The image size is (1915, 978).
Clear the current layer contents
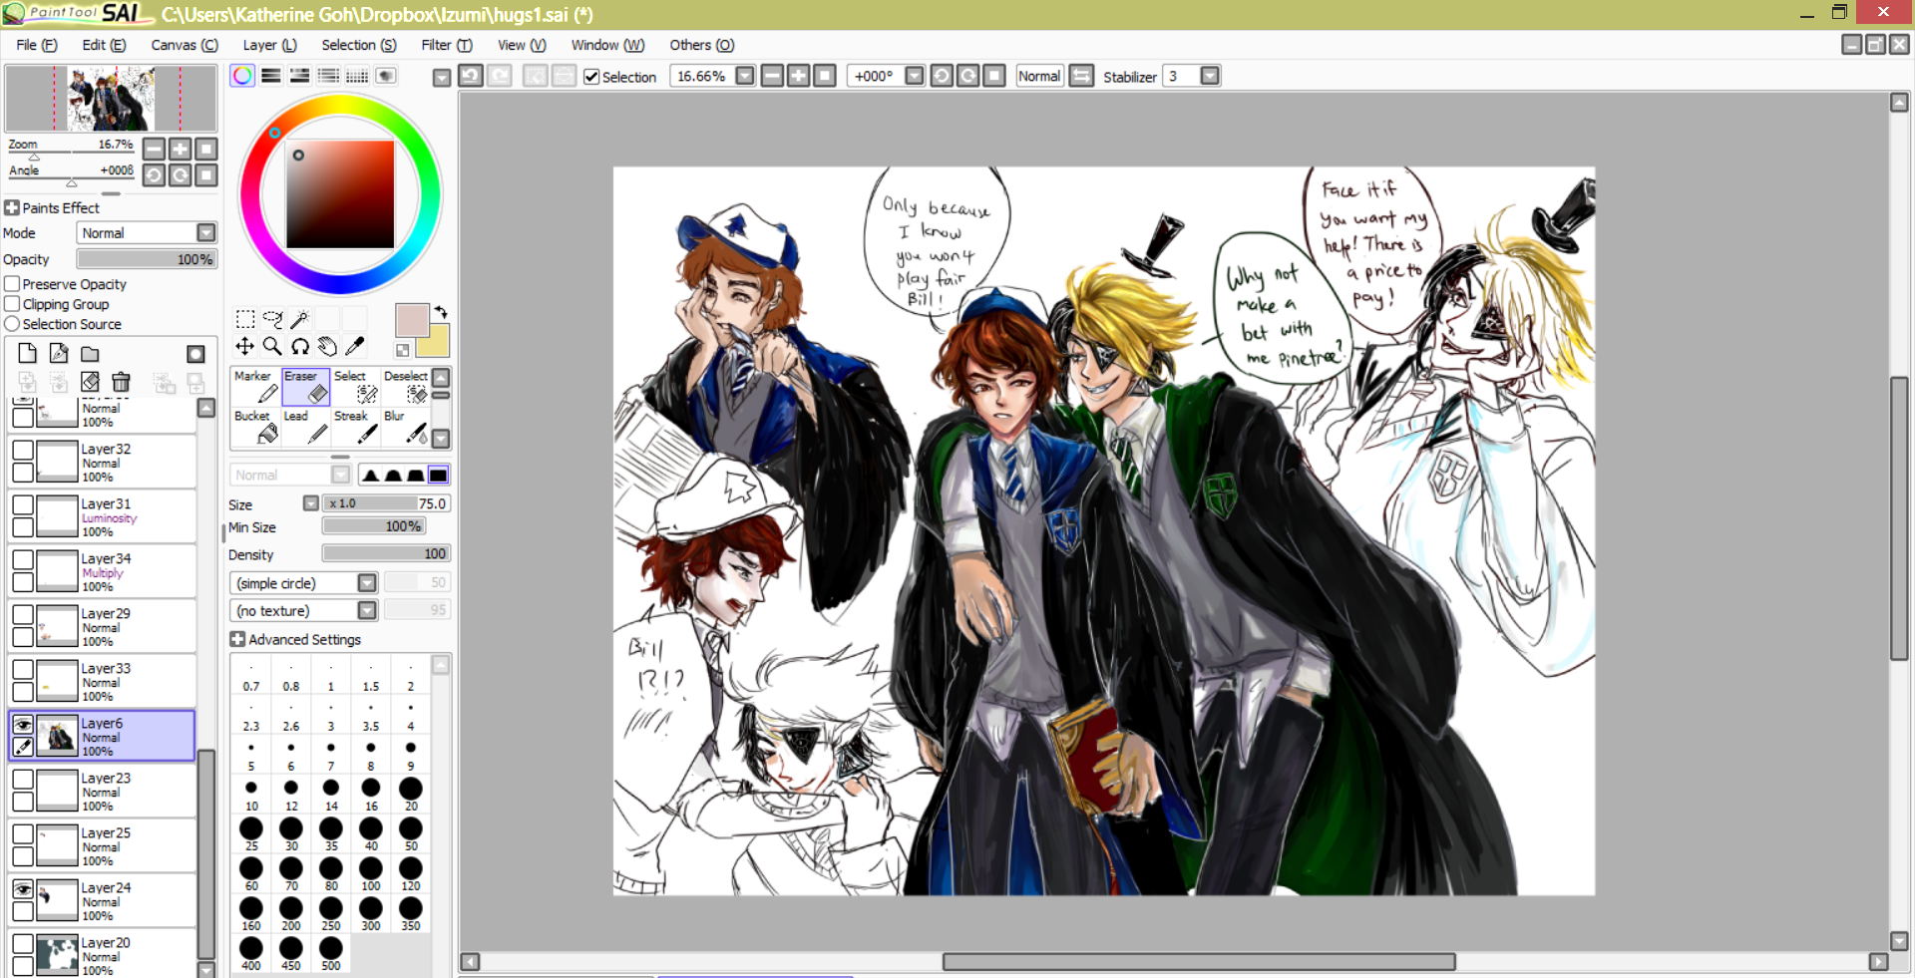click(x=90, y=382)
